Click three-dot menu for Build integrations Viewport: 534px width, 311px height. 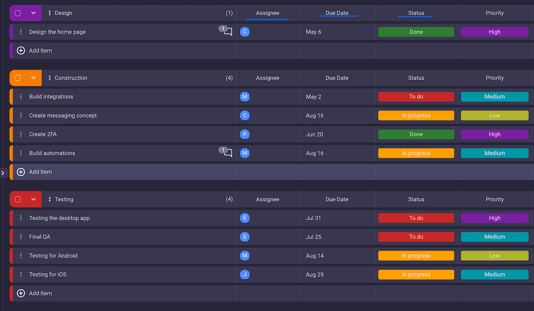click(21, 97)
